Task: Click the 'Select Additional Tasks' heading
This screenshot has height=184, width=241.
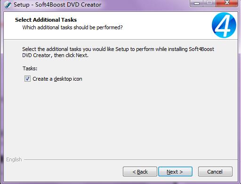Action: click(x=46, y=20)
